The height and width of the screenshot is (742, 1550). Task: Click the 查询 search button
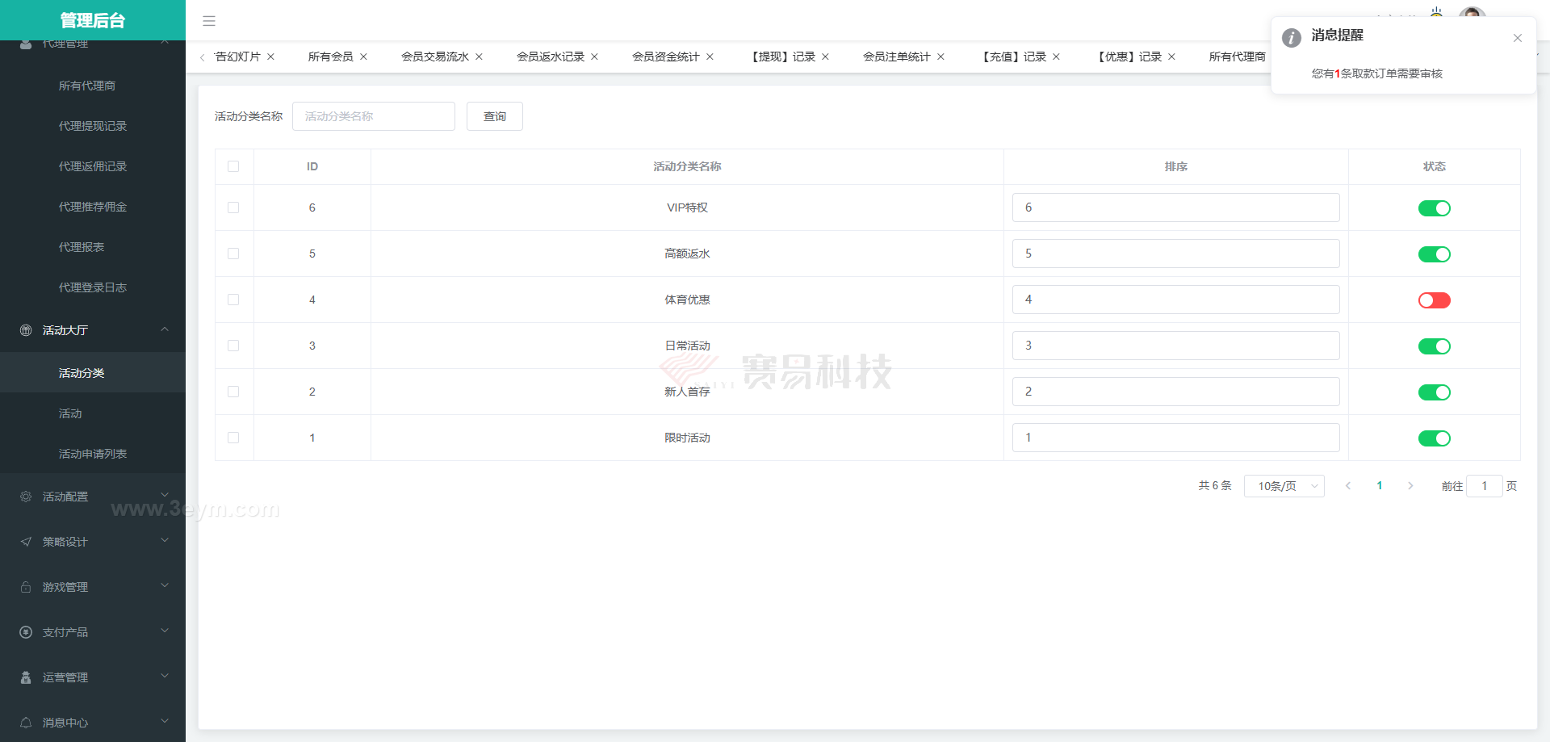coord(494,116)
